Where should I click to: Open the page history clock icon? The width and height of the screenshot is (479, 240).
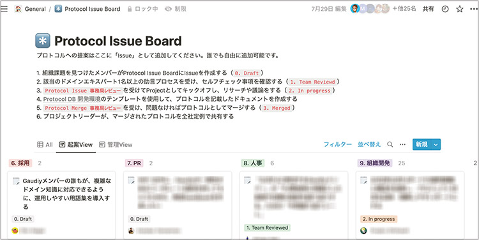[445, 9]
